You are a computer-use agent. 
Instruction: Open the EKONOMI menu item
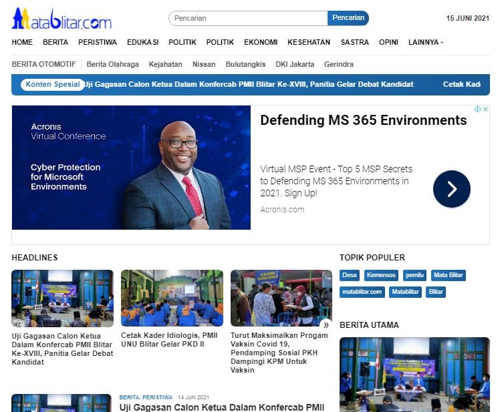[261, 42]
